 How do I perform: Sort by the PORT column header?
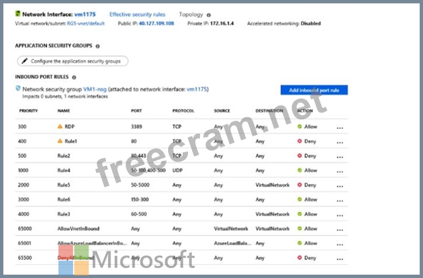point(136,111)
